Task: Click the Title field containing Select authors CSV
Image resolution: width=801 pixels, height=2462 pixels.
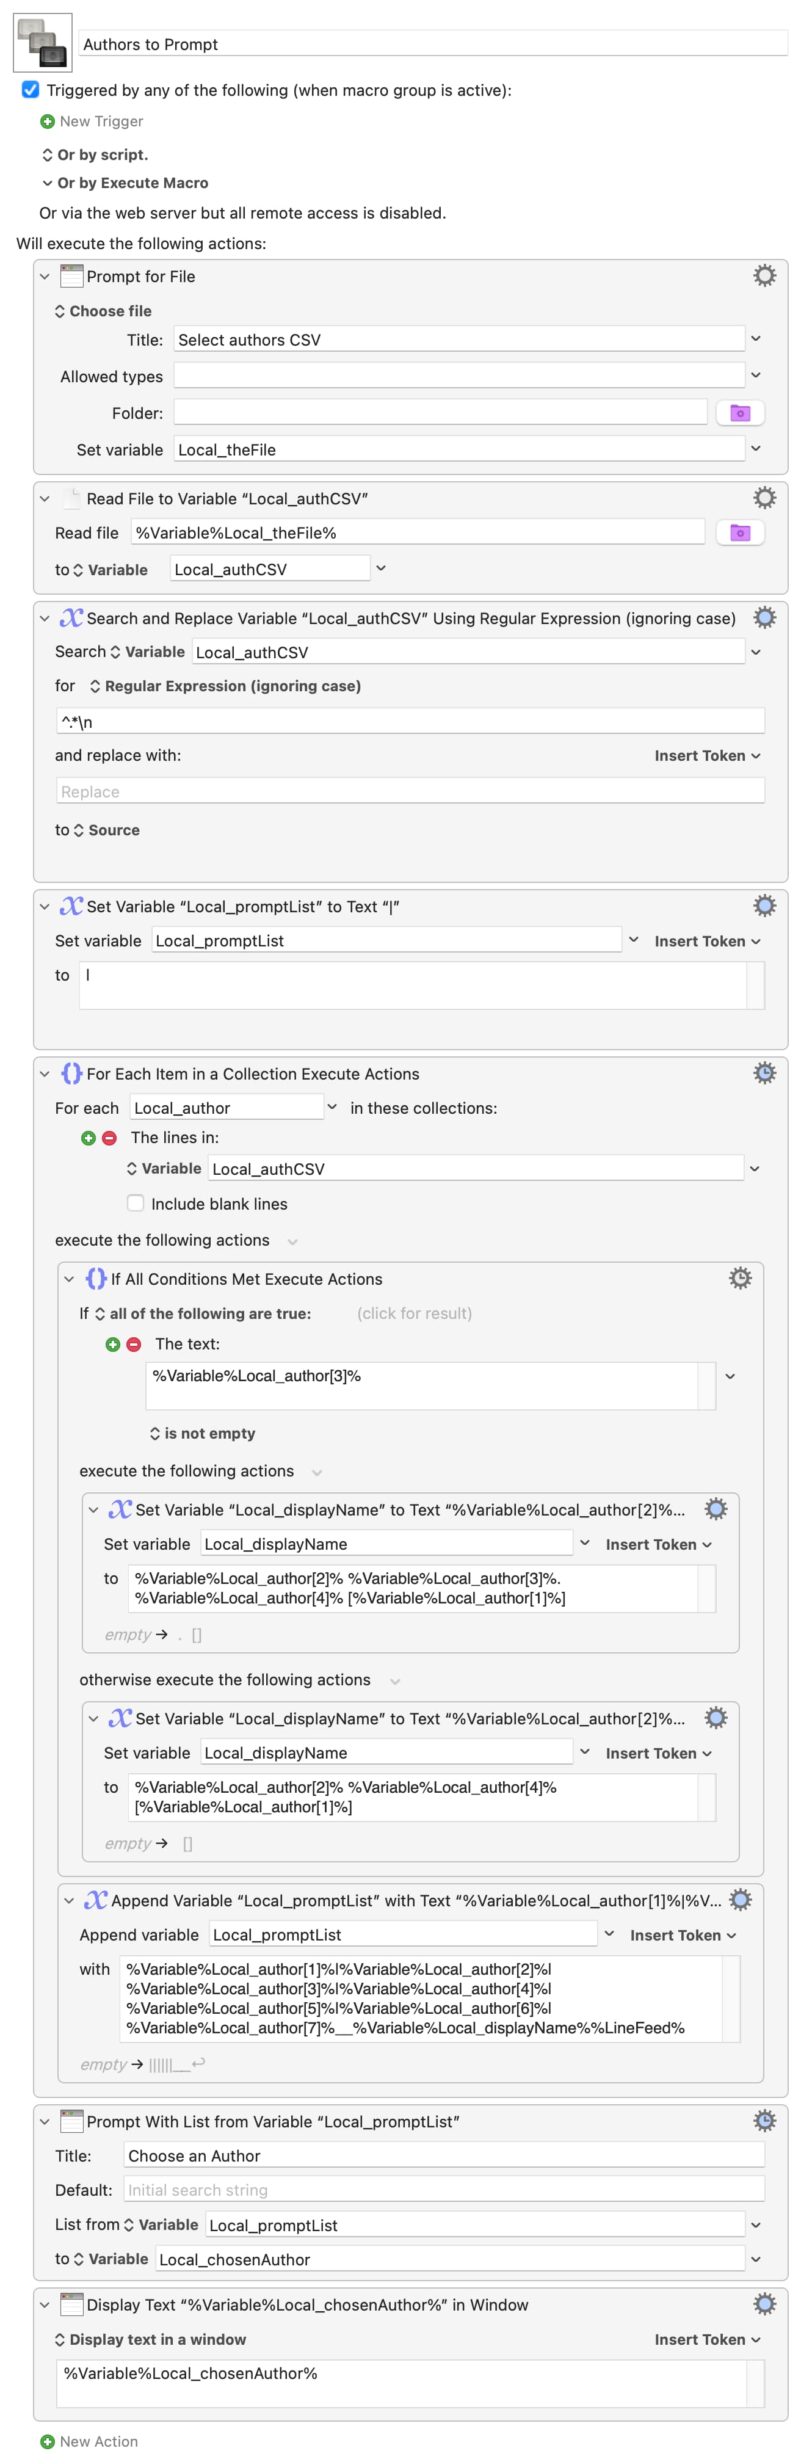Action: (459, 340)
